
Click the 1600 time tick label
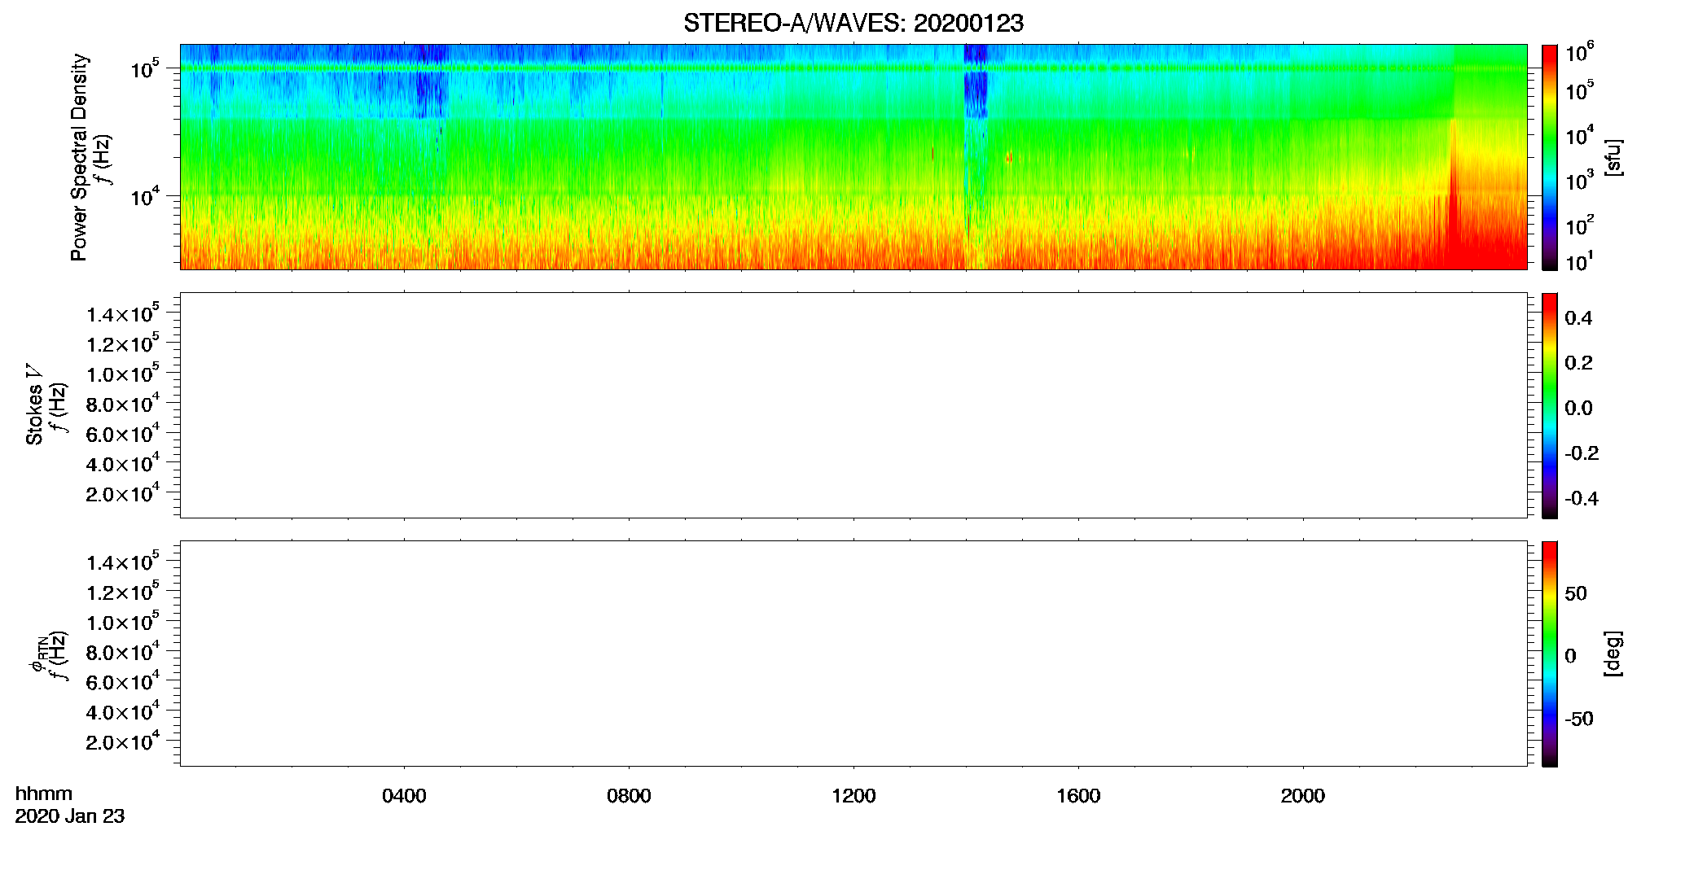click(1078, 796)
